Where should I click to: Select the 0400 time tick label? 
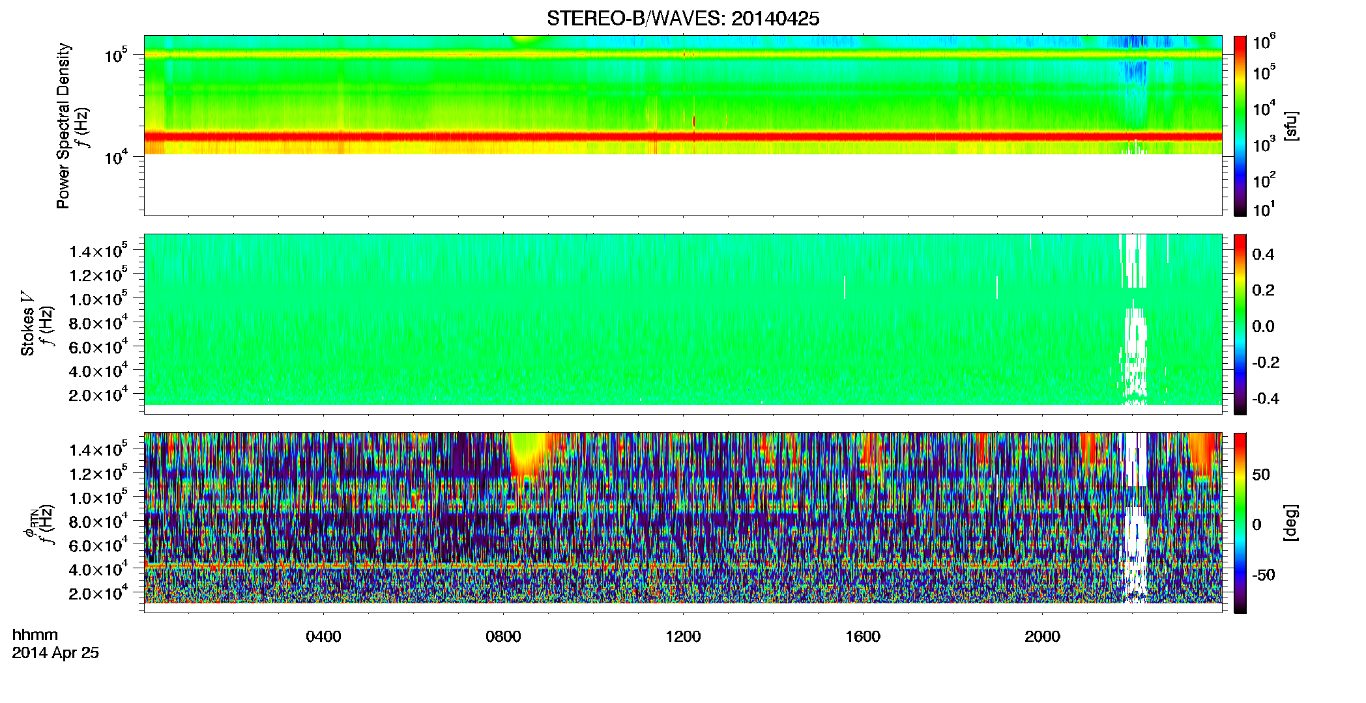coord(323,637)
